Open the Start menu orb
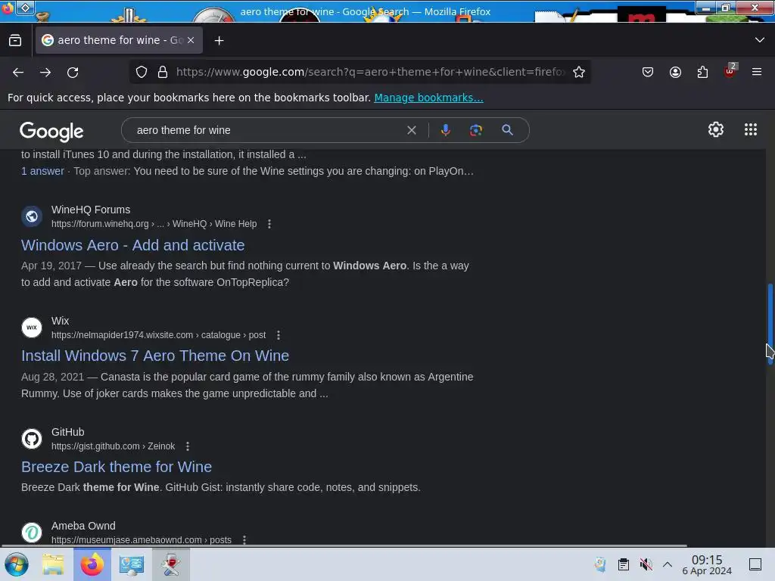The width and height of the screenshot is (775, 581). click(17, 564)
